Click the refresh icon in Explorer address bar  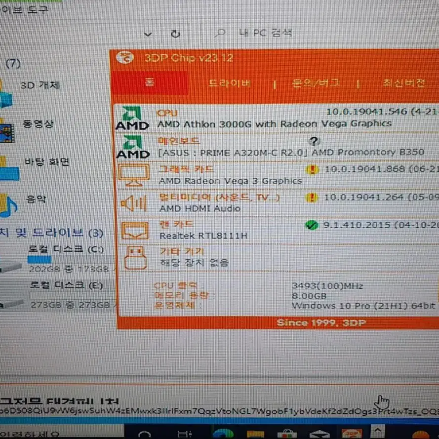pos(175,34)
